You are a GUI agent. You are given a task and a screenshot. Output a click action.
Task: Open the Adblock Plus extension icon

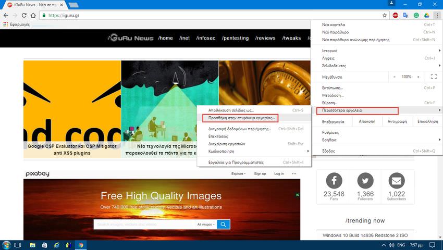point(396,16)
